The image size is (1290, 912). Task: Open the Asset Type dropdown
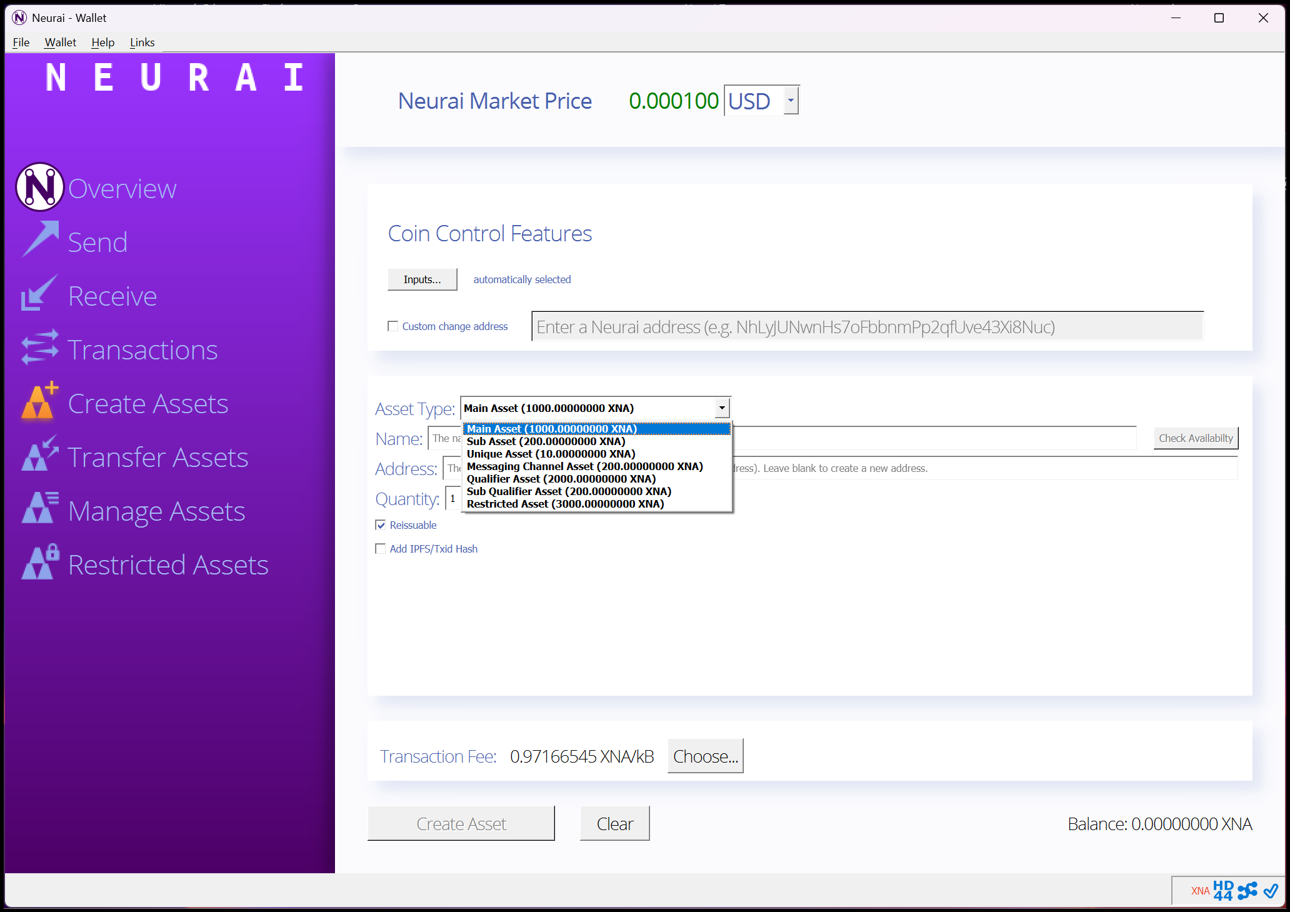pyautogui.click(x=721, y=407)
